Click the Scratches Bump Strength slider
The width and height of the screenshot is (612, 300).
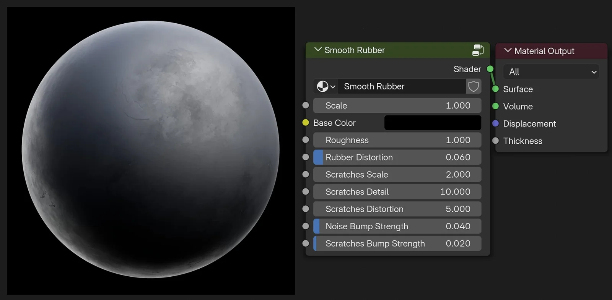click(397, 243)
